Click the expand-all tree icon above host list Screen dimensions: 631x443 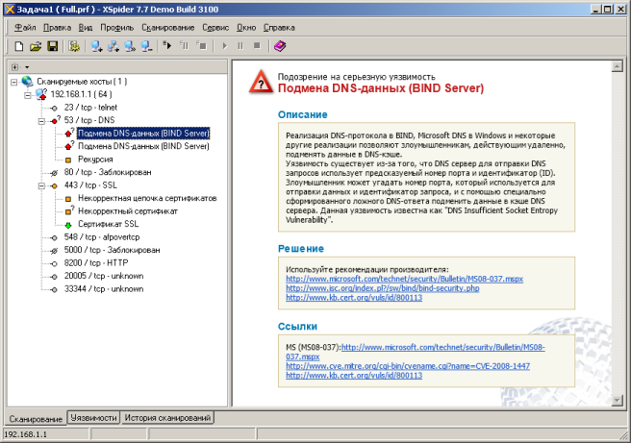coord(14,67)
